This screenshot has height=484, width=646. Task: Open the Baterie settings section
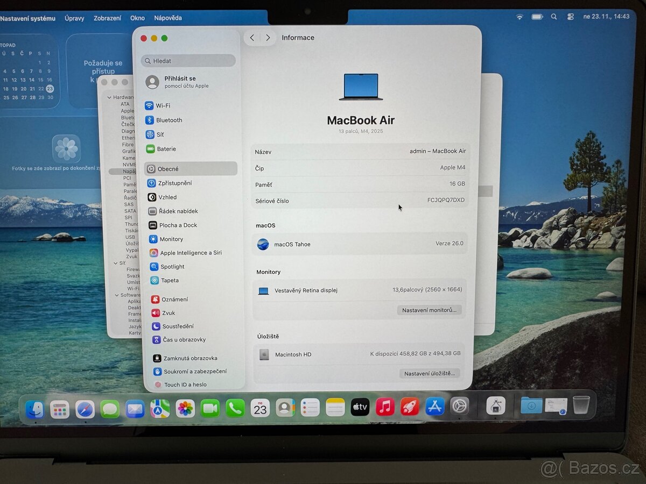pyautogui.click(x=165, y=149)
